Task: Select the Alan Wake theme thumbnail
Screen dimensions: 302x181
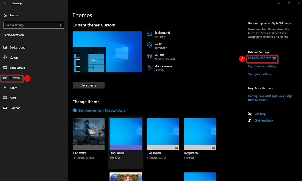Action: click(88, 134)
